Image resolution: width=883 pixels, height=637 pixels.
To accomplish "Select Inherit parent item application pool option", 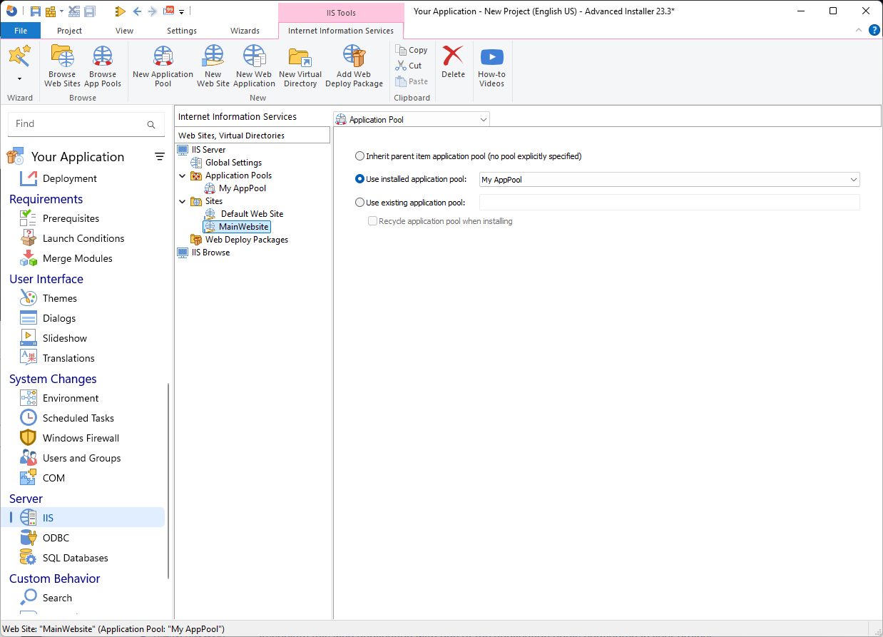I will (359, 156).
